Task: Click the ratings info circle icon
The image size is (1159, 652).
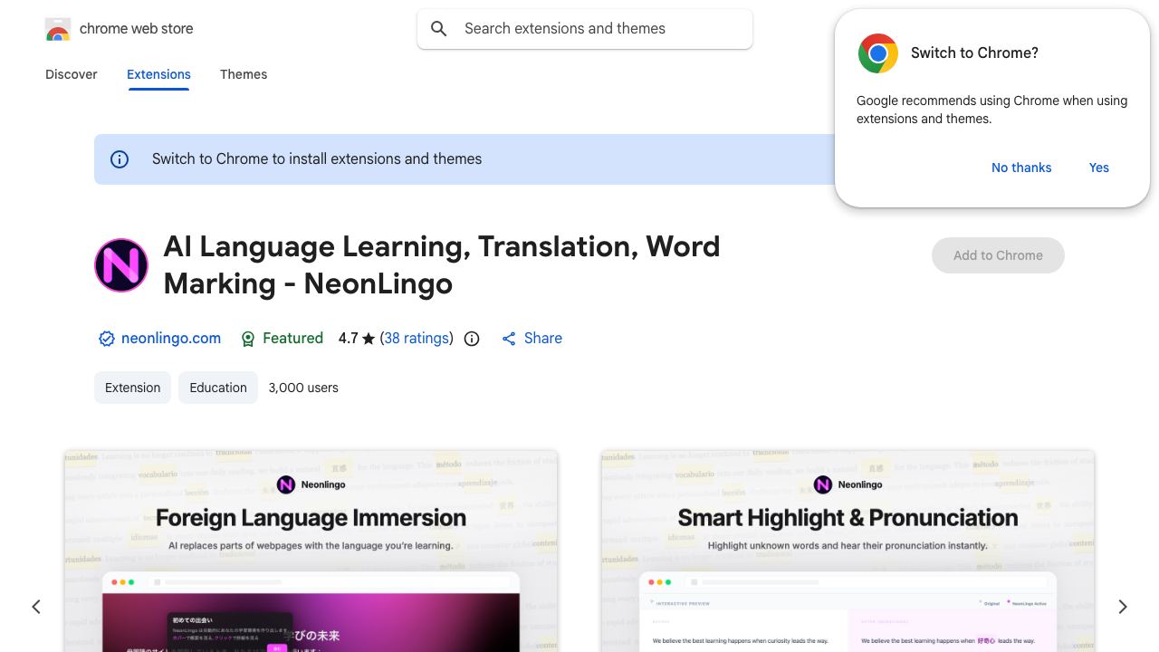Action: tap(472, 339)
